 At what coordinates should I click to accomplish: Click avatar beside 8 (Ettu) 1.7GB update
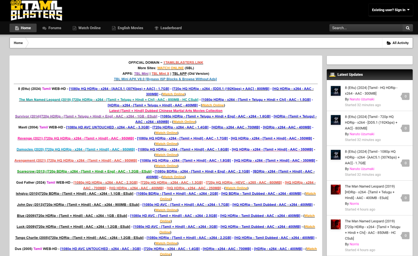tap(336, 155)
